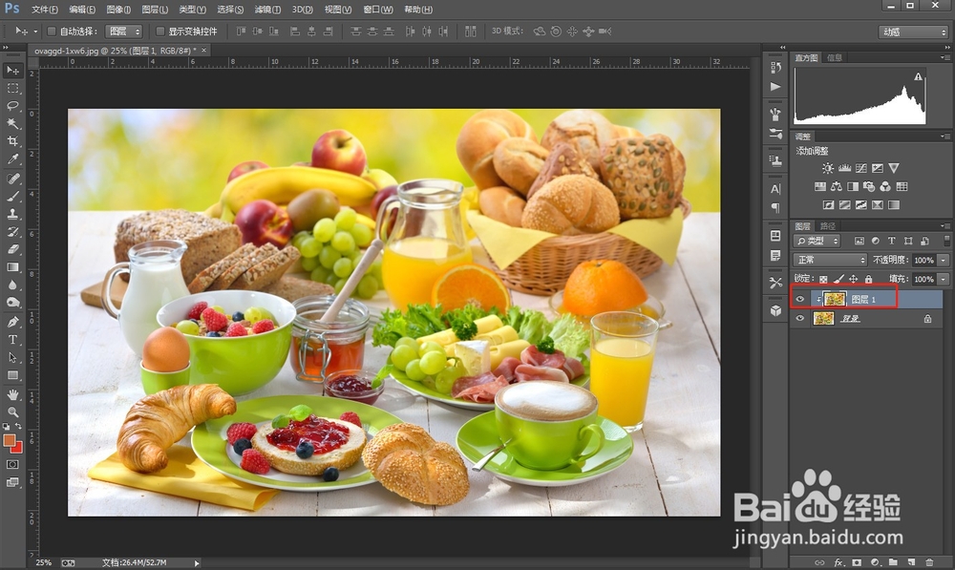Screen dimensions: 955x570
Task: Open the 自动选择 图层 dropdown
Action: pyautogui.click(x=123, y=32)
